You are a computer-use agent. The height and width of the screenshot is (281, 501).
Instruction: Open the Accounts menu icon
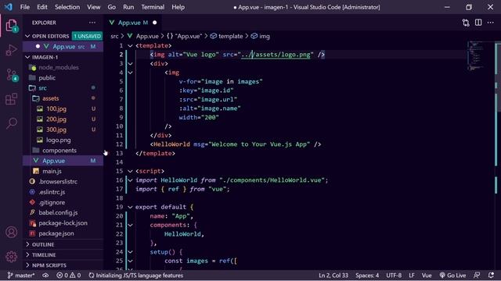(11, 233)
